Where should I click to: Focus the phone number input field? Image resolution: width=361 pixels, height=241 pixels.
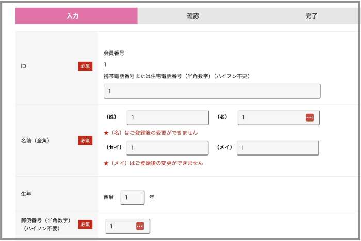[212, 91]
